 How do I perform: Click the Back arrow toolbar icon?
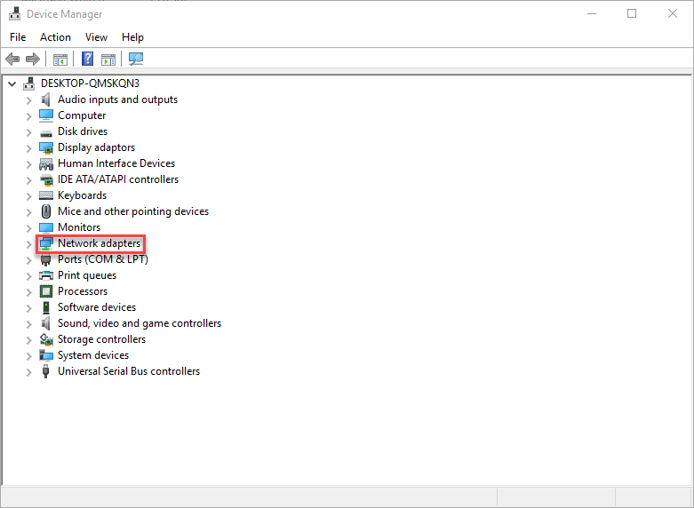[12, 60]
